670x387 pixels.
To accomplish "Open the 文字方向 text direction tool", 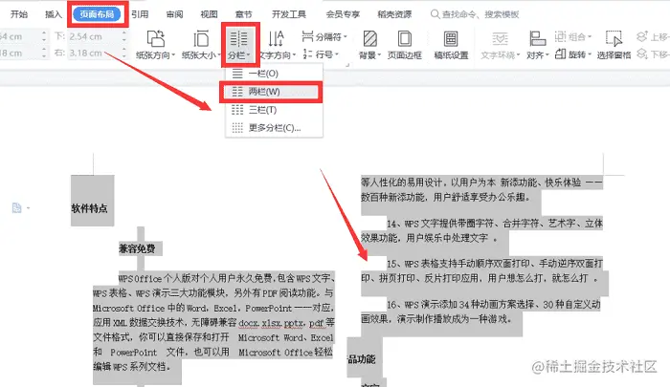I will coord(277,44).
